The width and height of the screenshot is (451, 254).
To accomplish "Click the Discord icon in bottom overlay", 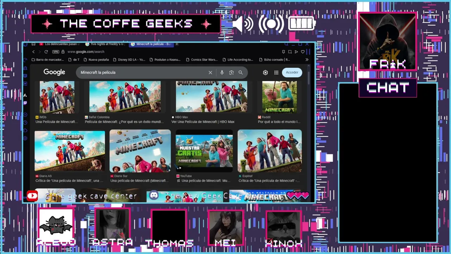I will click(154, 195).
